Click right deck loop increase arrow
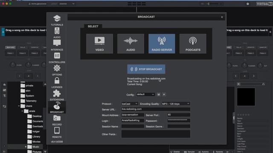273x153 pixels. pos(254,76)
